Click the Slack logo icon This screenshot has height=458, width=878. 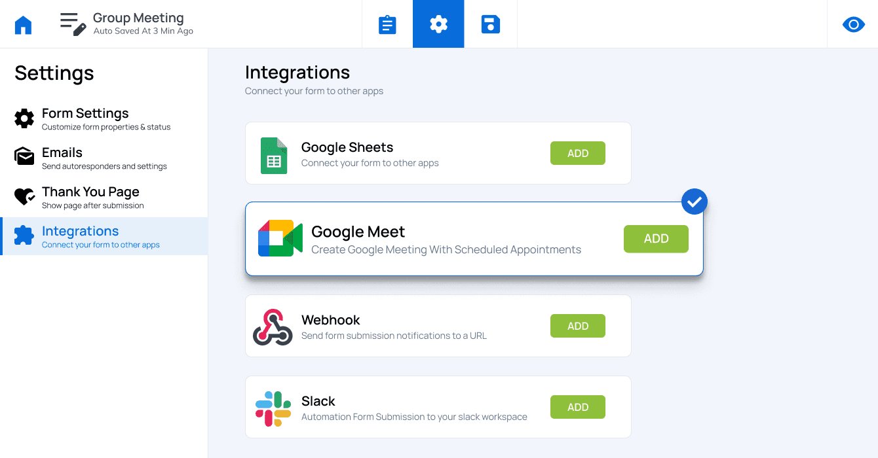tap(273, 409)
